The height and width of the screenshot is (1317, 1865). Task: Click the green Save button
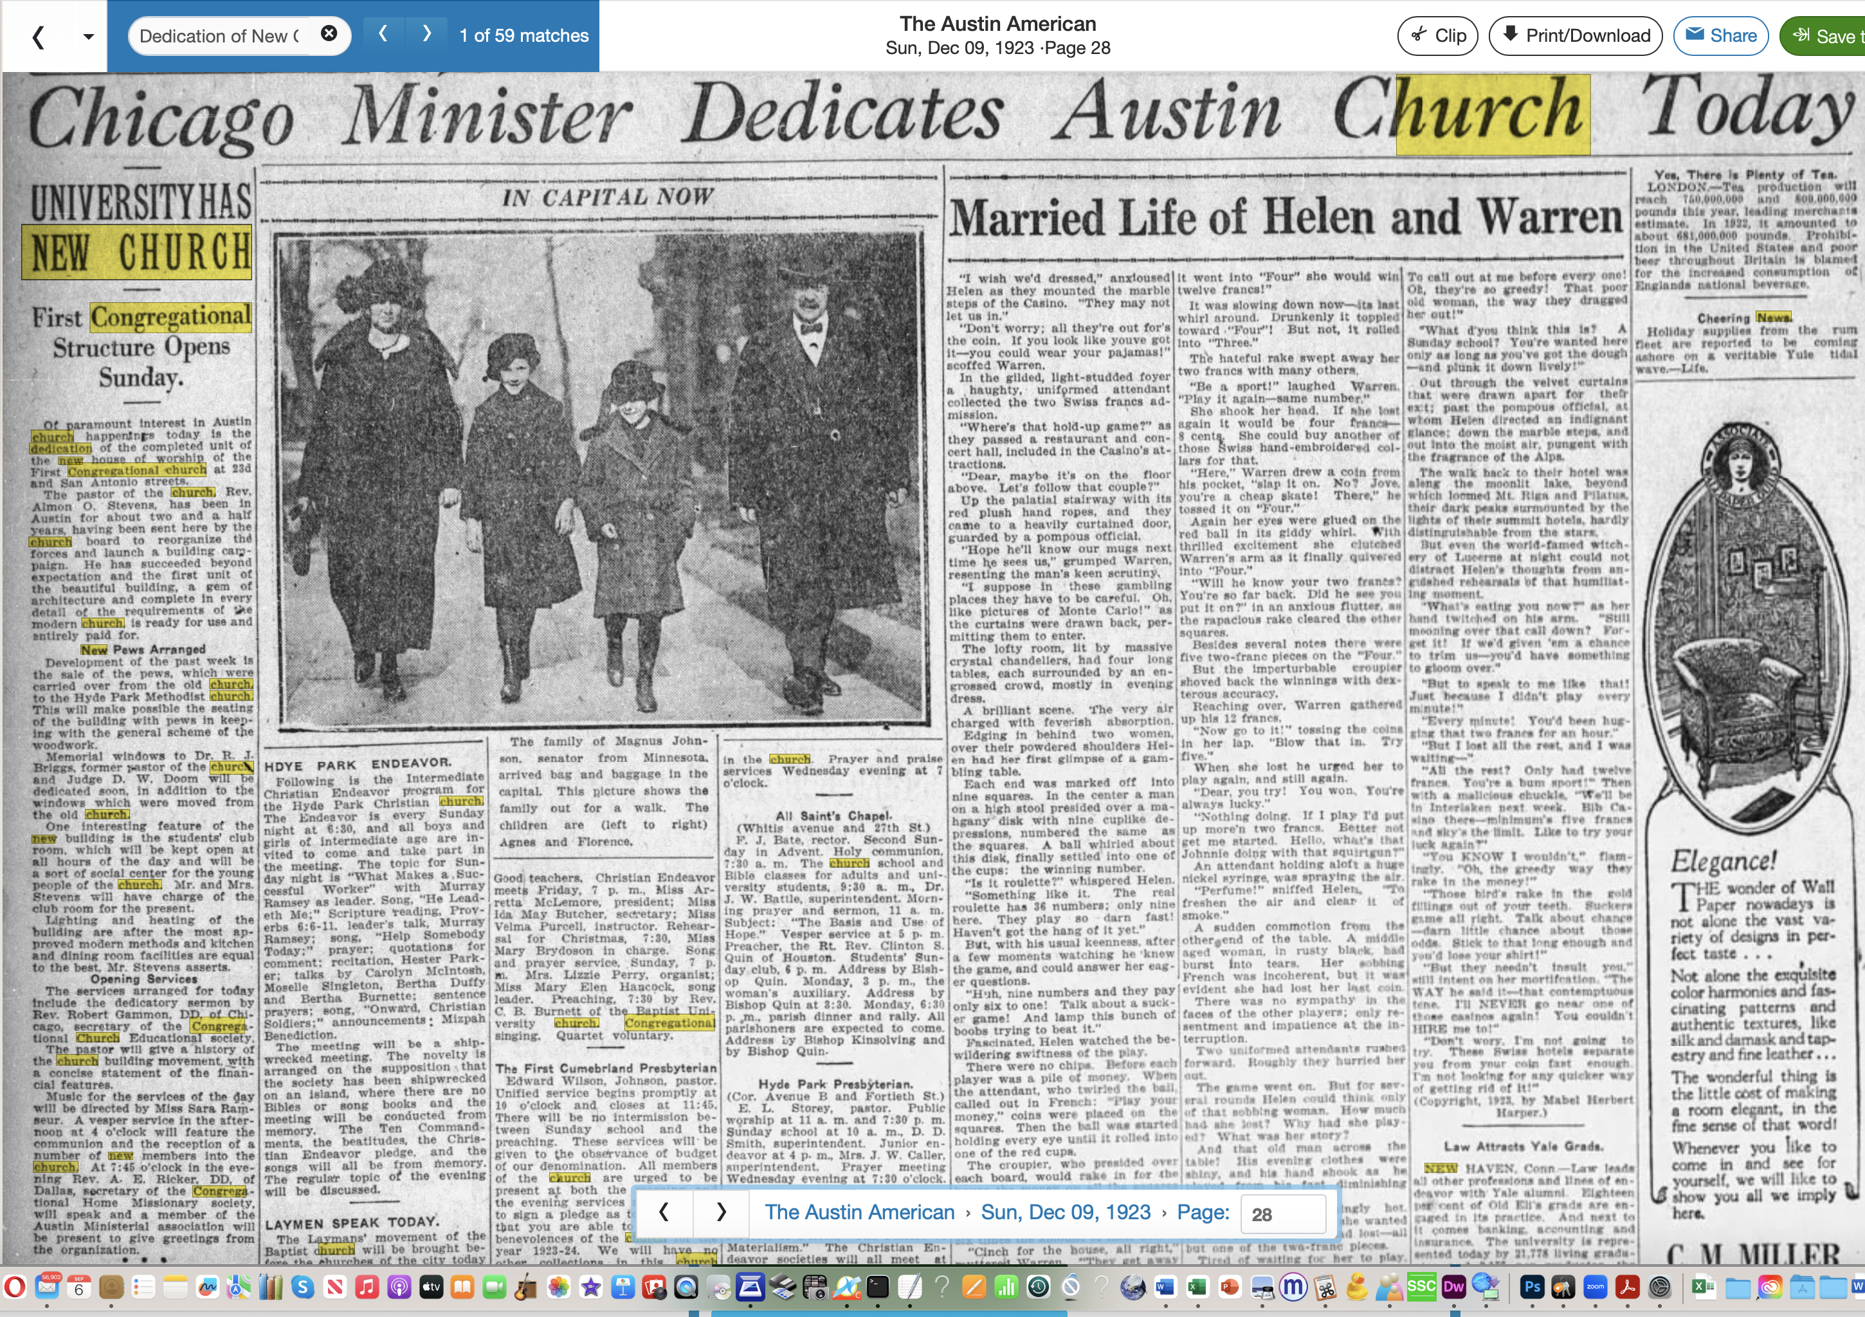(1824, 36)
